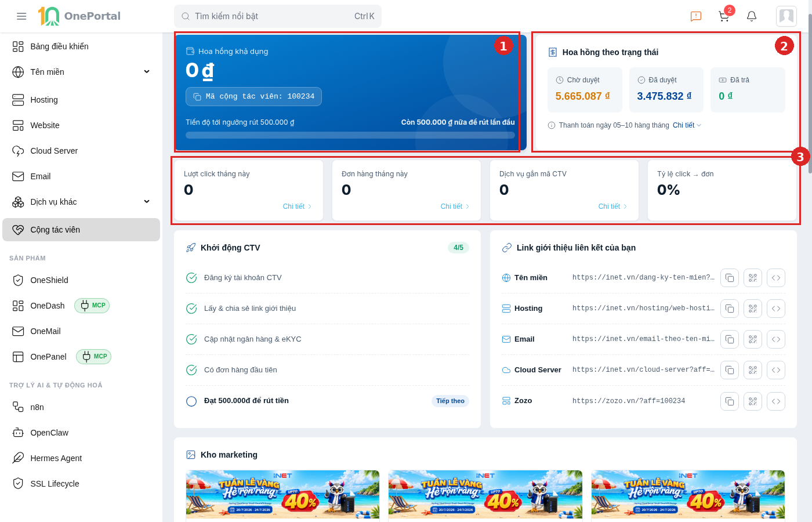This screenshot has height=522, width=812.
Task: Show QR code for Zozo link
Action: pos(753,401)
